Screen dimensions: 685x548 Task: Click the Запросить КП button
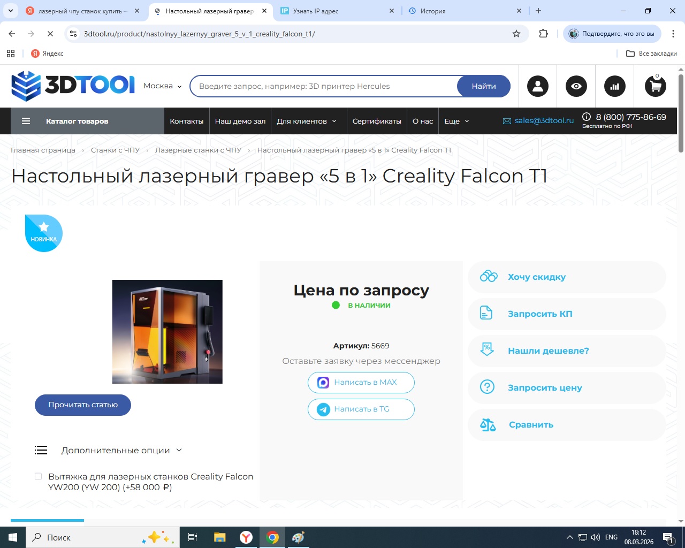(567, 314)
